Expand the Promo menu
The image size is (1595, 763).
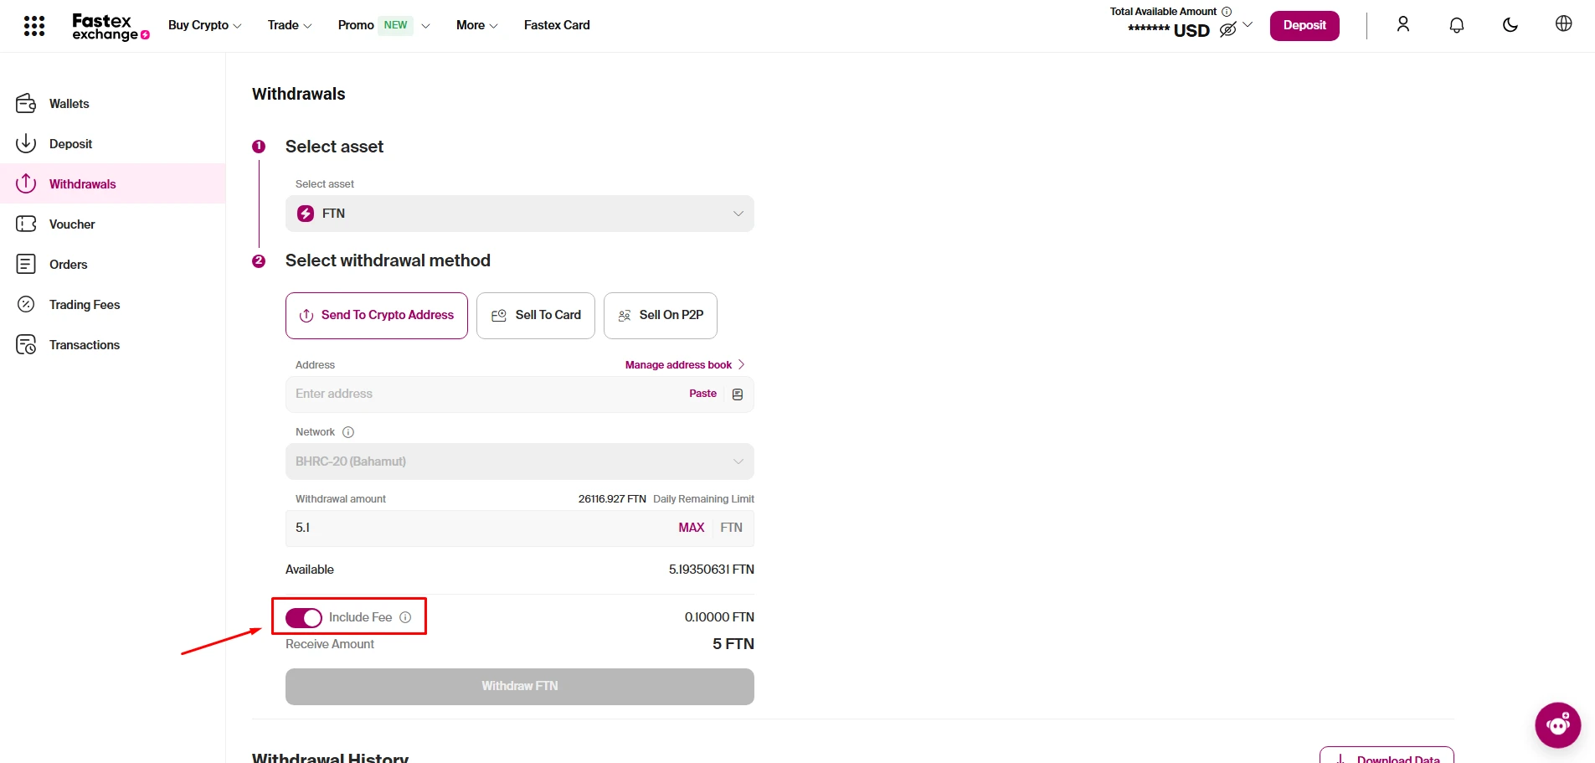tap(384, 25)
